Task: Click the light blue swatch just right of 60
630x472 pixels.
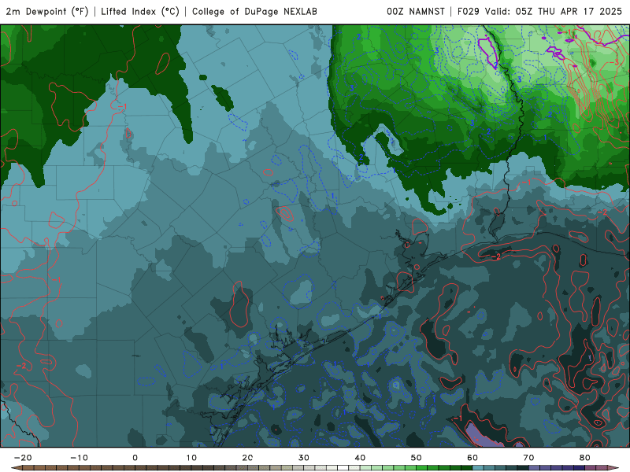Action: point(478,468)
